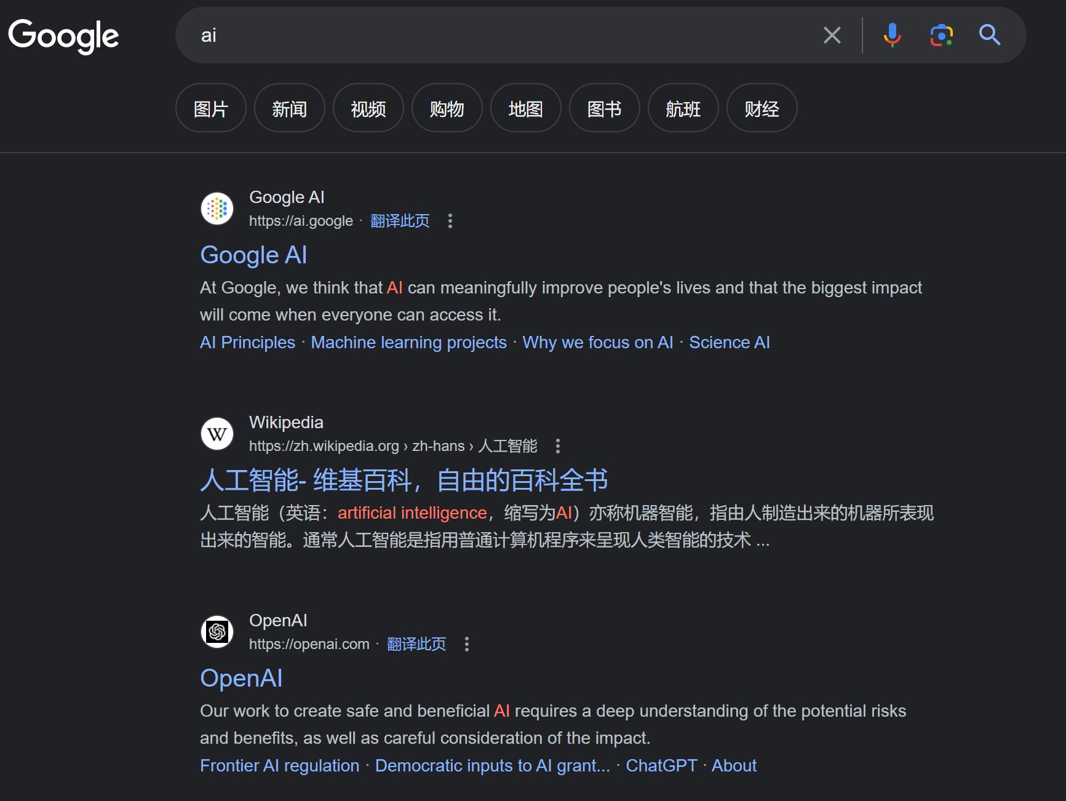The height and width of the screenshot is (801, 1066).
Task: Click the 'Google AI' site name label
Action: coord(287,197)
